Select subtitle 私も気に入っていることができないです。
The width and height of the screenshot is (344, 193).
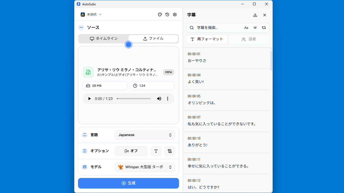(222, 124)
